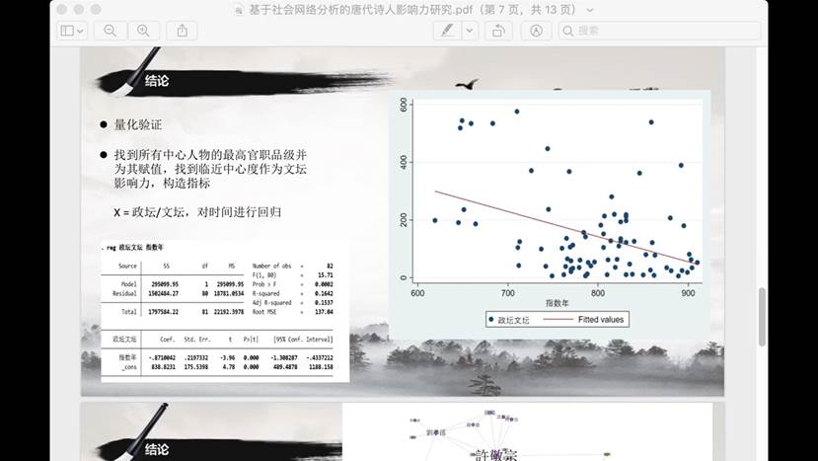Open the document title dropdown chevron
Viewport: 818px width, 461px height.
tap(590, 10)
